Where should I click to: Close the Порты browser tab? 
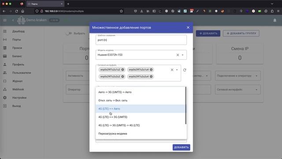click(62, 4)
